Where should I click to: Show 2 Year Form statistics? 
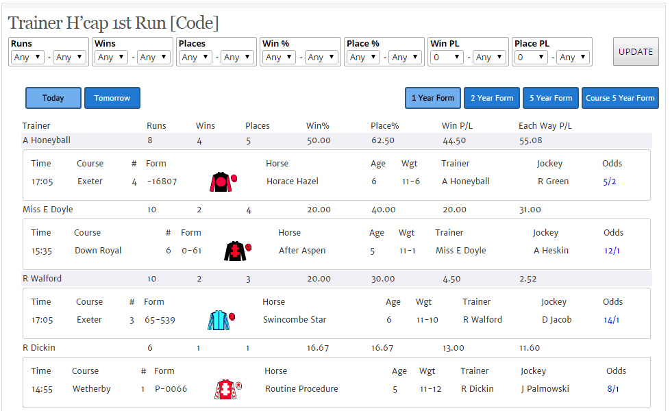click(492, 98)
